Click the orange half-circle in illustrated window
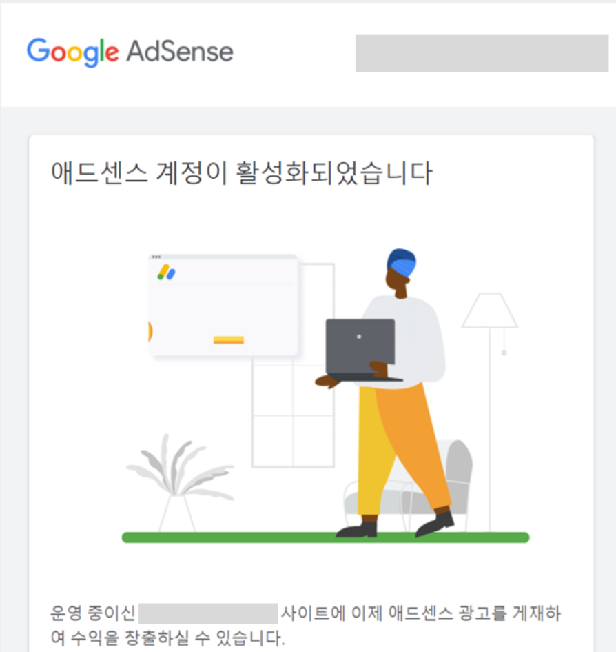The width and height of the screenshot is (616, 652). coord(150,331)
